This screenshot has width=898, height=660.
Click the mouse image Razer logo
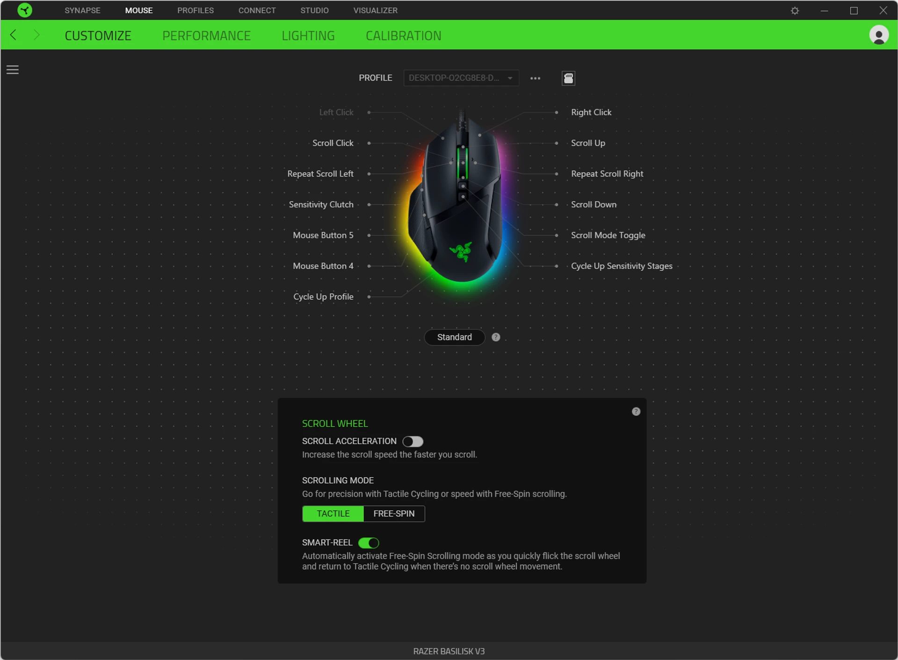click(x=461, y=251)
